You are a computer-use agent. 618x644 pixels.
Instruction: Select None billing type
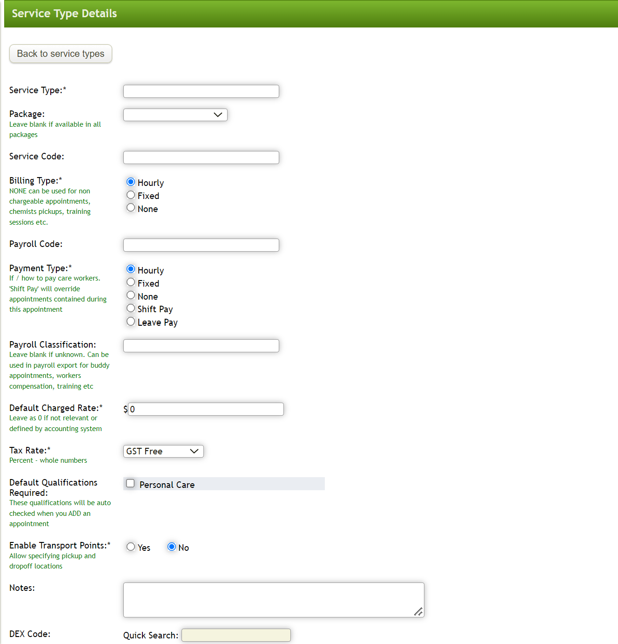[131, 207]
